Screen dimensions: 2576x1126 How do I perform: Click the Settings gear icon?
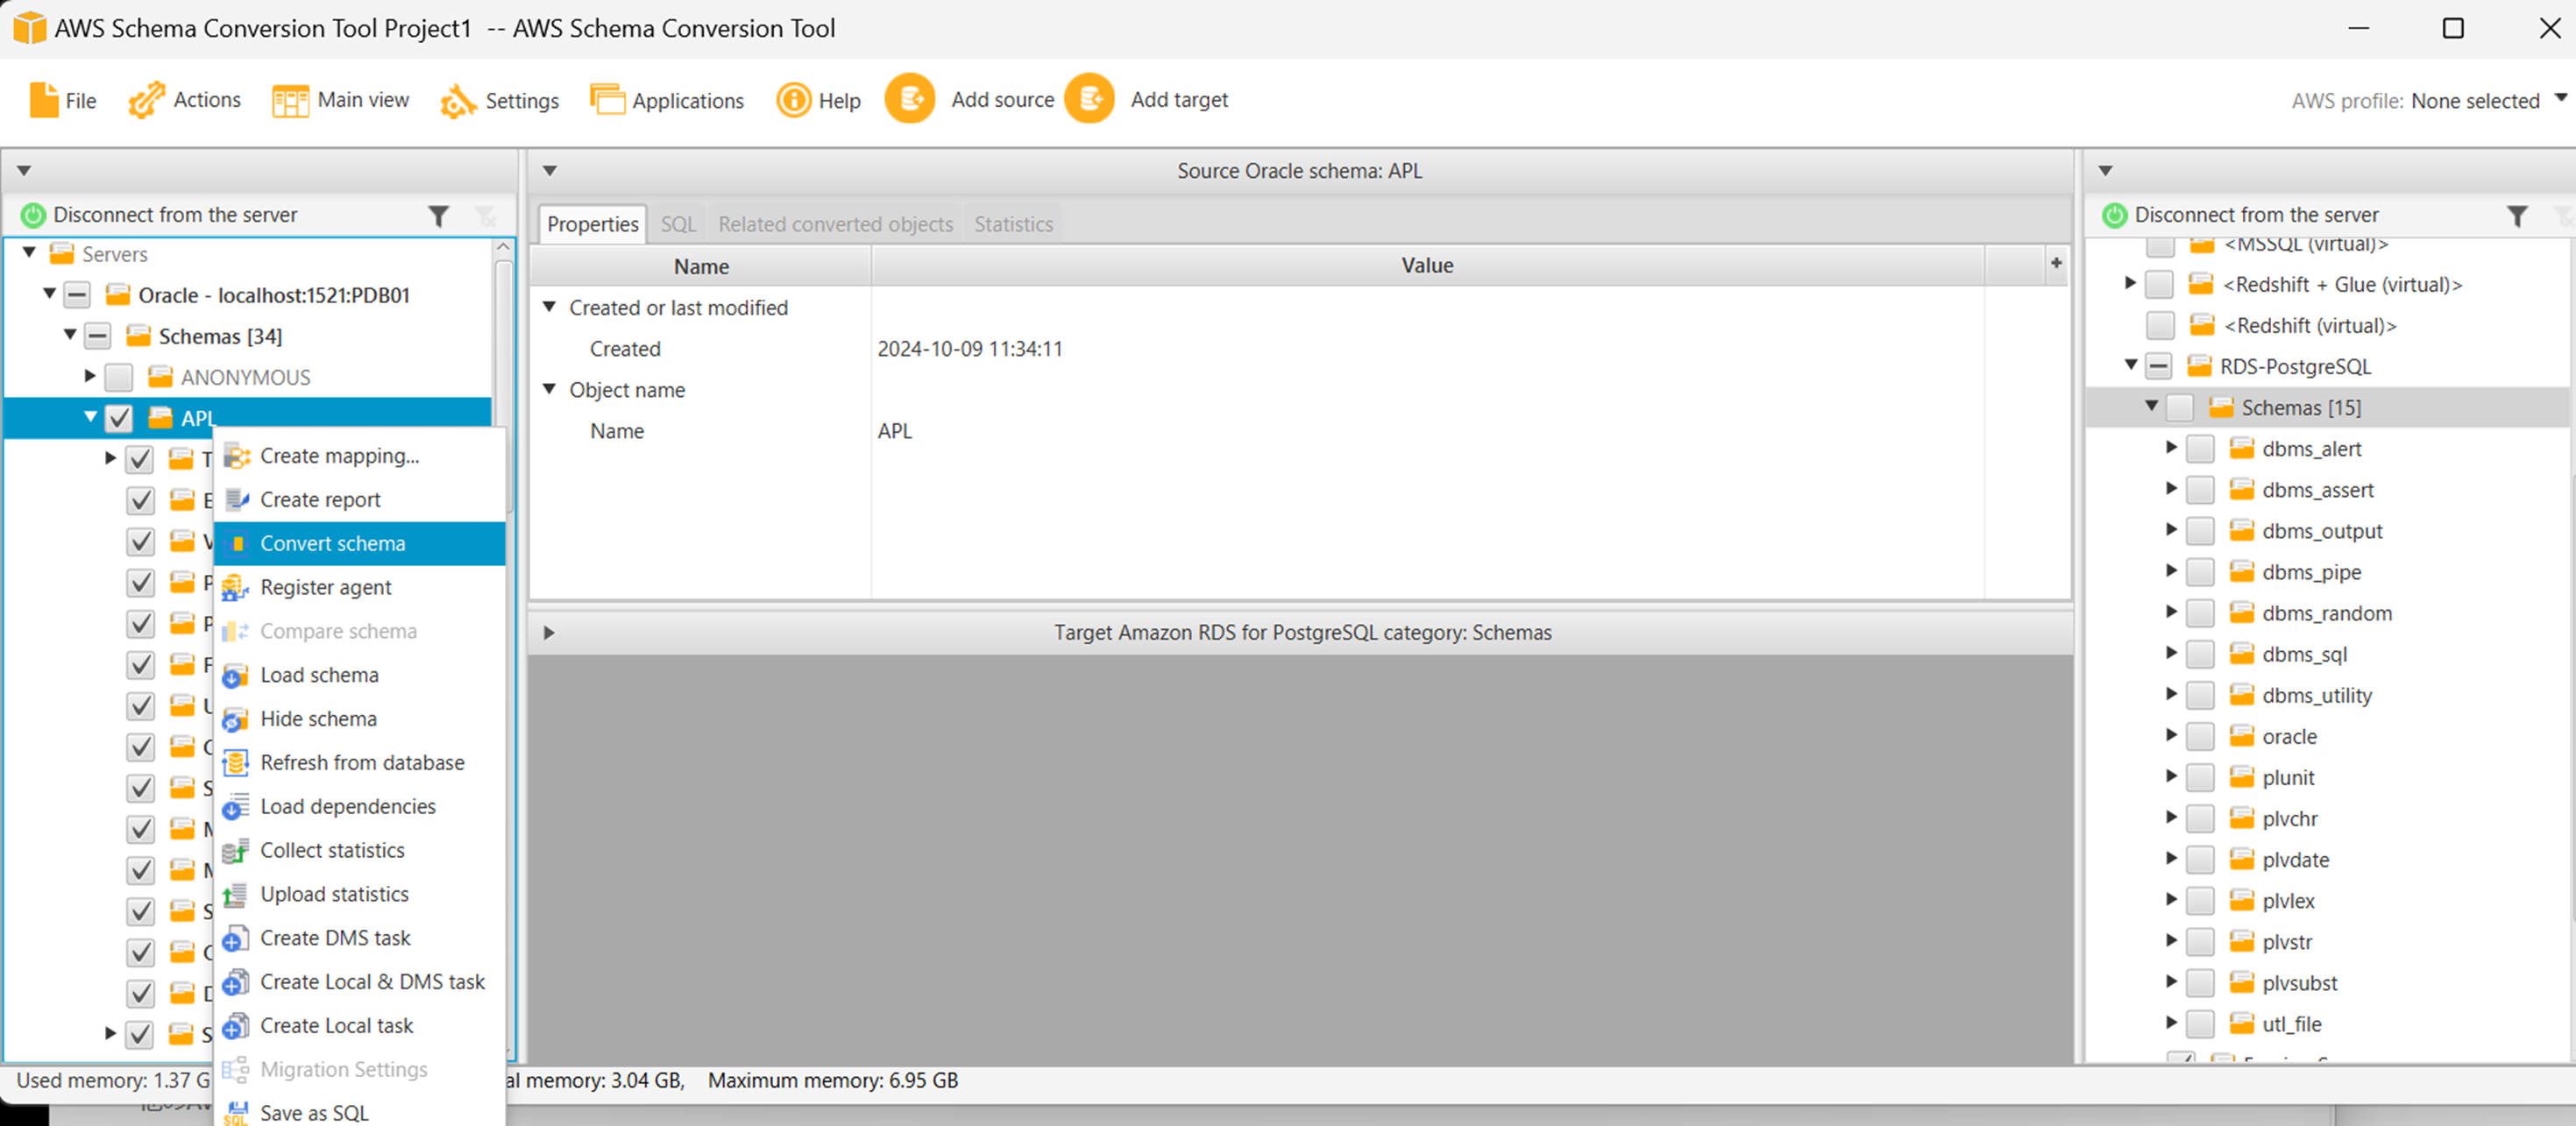click(457, 100)
